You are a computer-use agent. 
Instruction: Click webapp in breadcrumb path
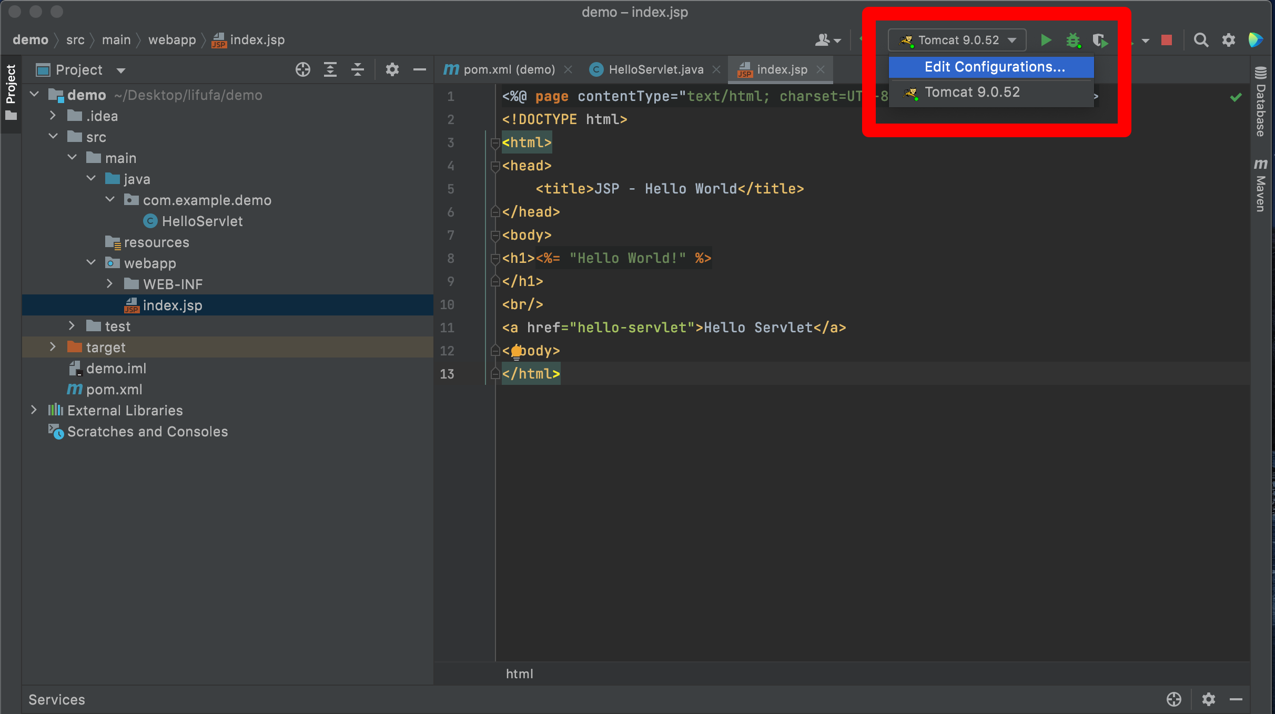pyautogui.click(x=172, y=40)
